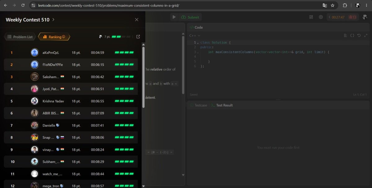
Task: Click aKxPmQzL's avatar in ranking
Action: coord(35,52)
